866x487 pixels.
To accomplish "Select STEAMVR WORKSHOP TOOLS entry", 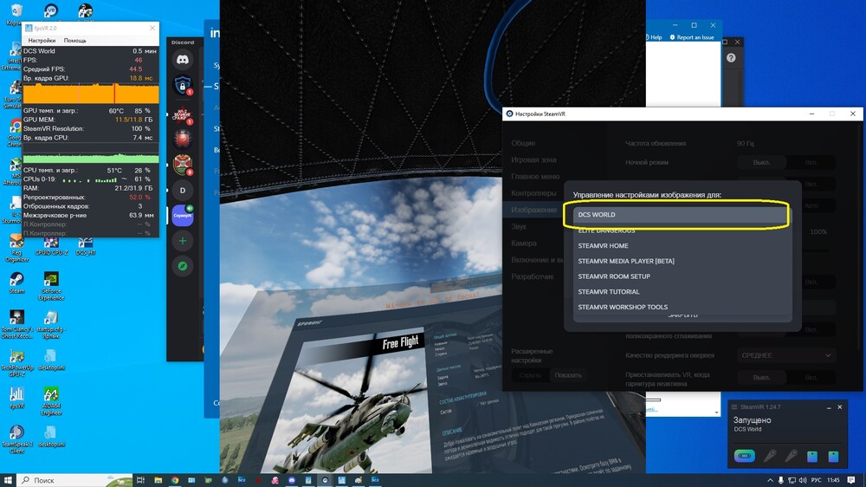I will click(x=682, y=308).
